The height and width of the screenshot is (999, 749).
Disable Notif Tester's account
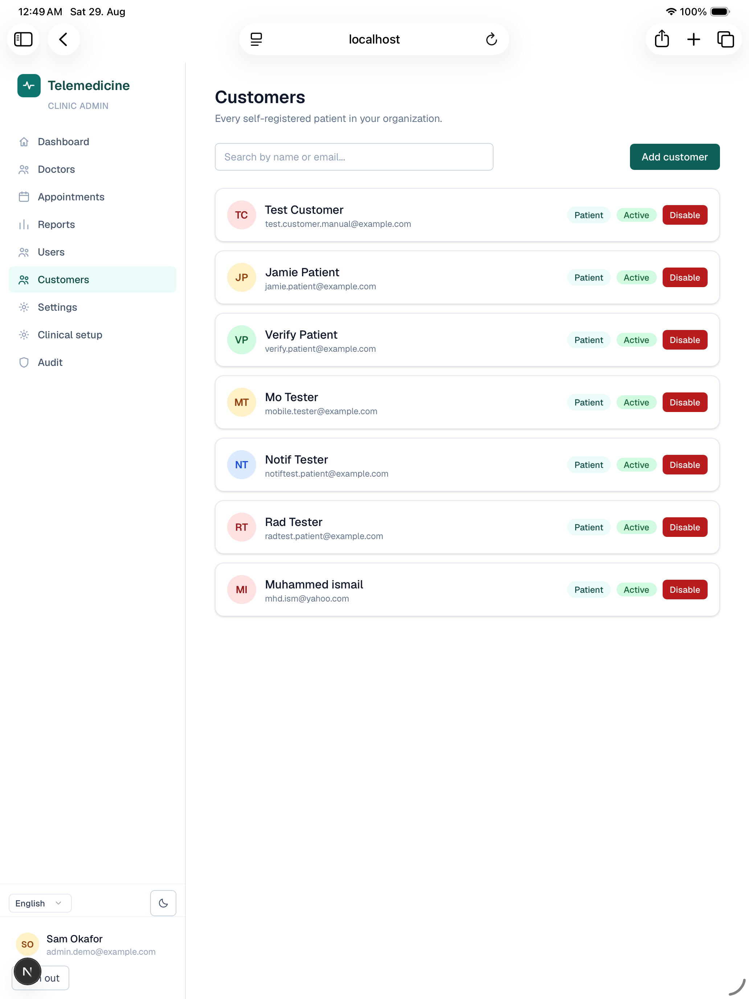684,465
